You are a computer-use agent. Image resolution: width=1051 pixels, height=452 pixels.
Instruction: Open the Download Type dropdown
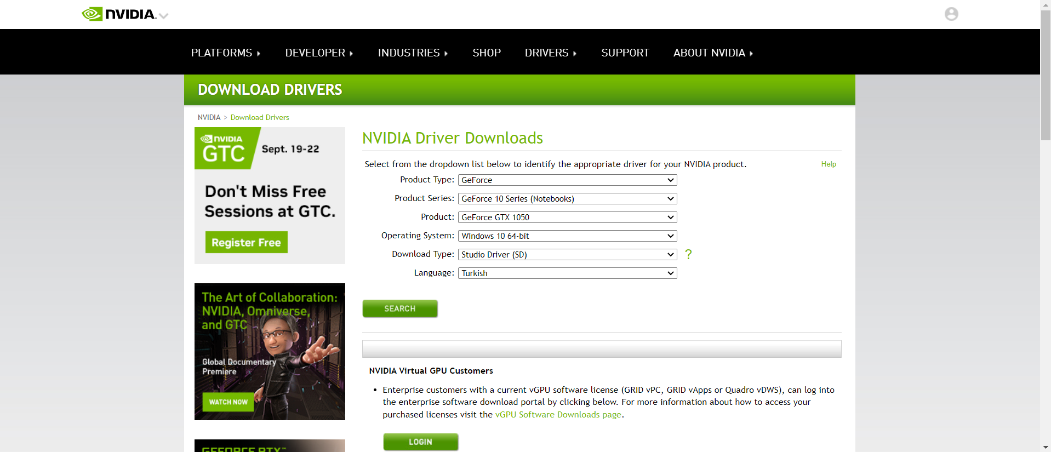point(567,255)
